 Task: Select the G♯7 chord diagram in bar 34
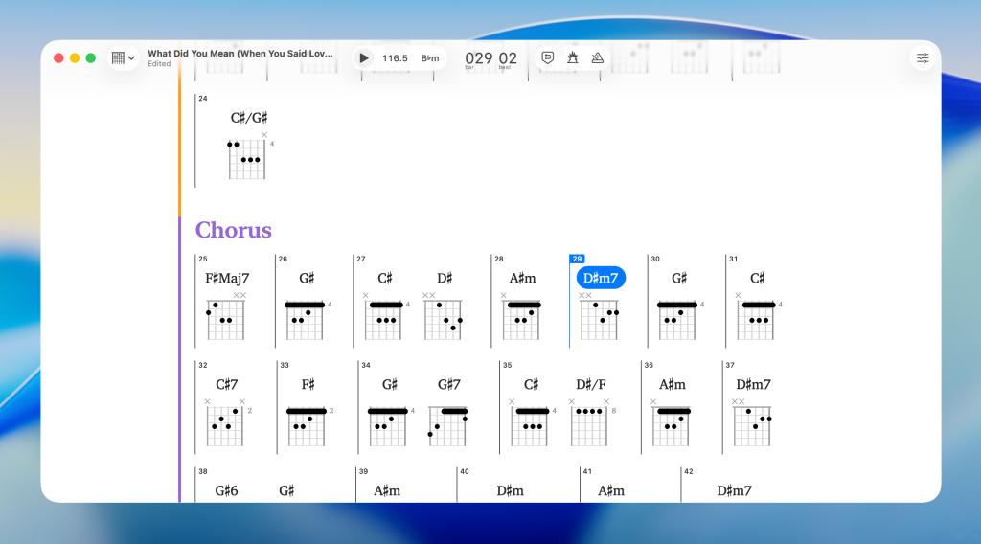click(x=448, y=425)
